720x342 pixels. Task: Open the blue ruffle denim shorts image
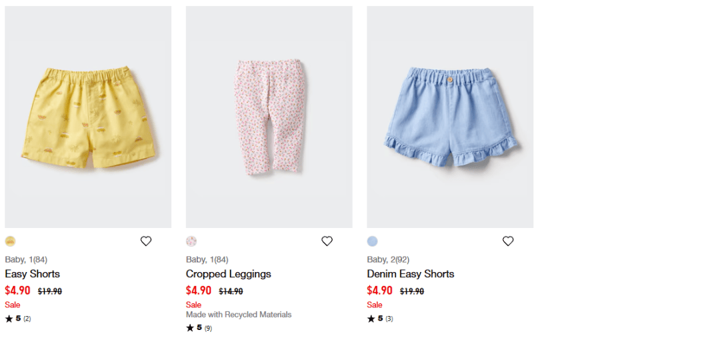(450, 117)
